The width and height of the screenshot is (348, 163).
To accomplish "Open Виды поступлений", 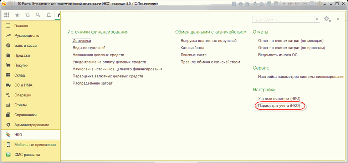I will click(89, 48).
